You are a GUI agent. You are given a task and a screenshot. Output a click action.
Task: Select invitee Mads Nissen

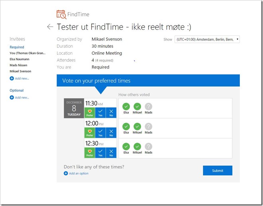18,65
